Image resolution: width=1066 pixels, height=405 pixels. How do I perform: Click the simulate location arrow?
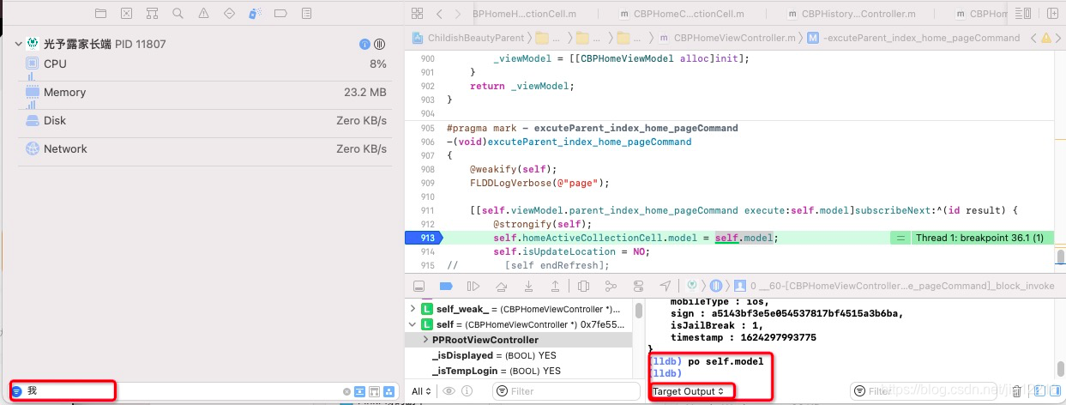(664, 286)
